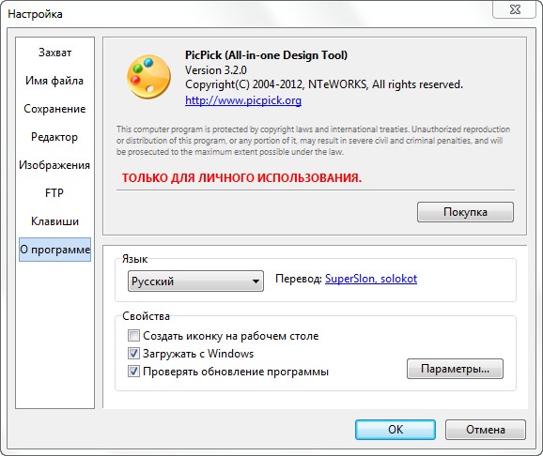Close the Настройка dialog window
The width and height of the screenshot is (543, 456).
(515, 9)
